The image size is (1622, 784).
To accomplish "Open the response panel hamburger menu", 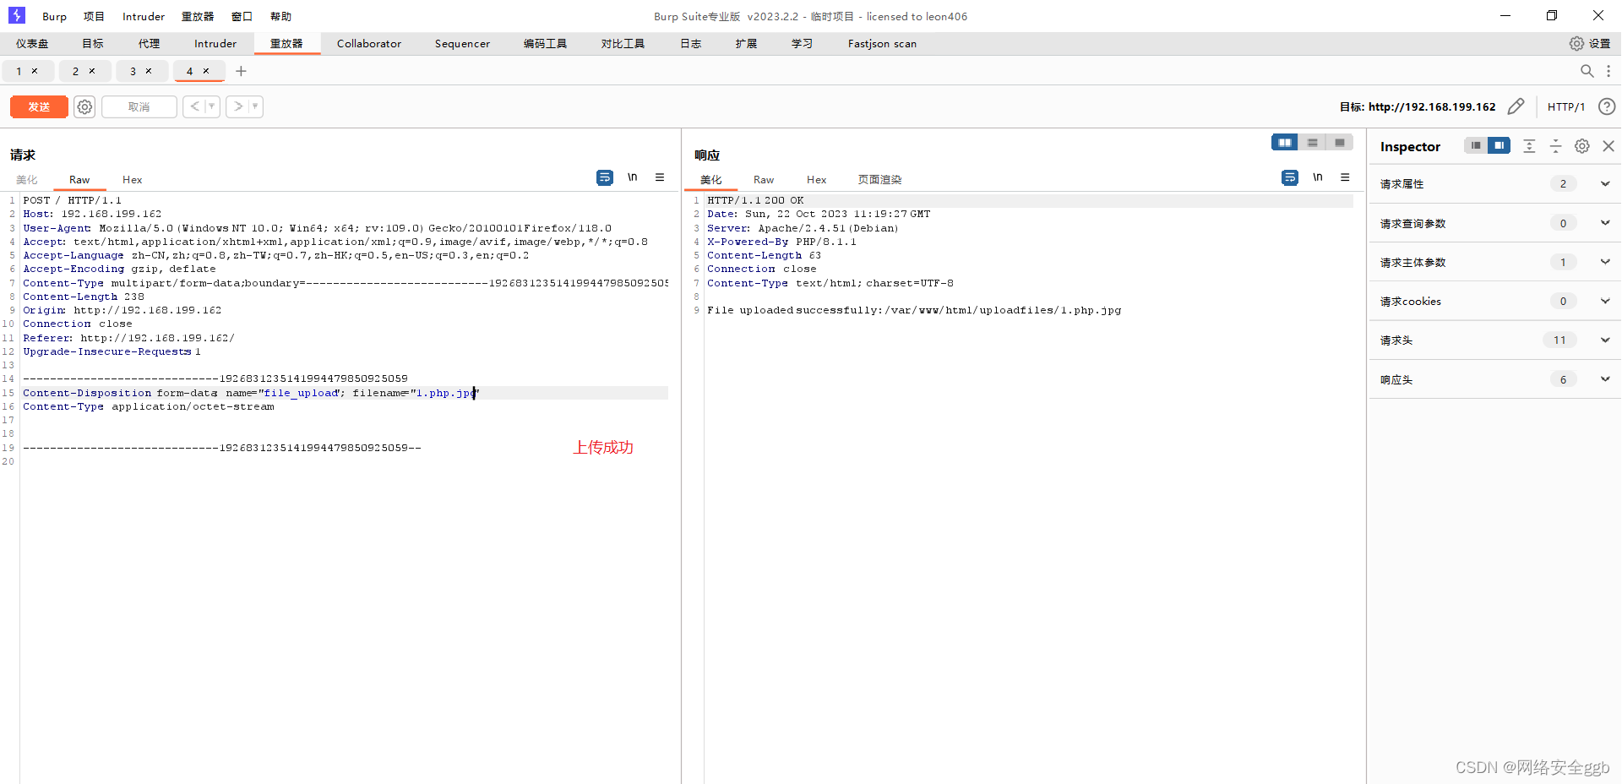I will click(1345, 177).
